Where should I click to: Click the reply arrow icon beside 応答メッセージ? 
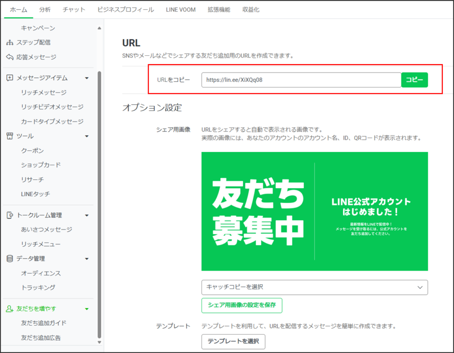click(x=10, y=57)
